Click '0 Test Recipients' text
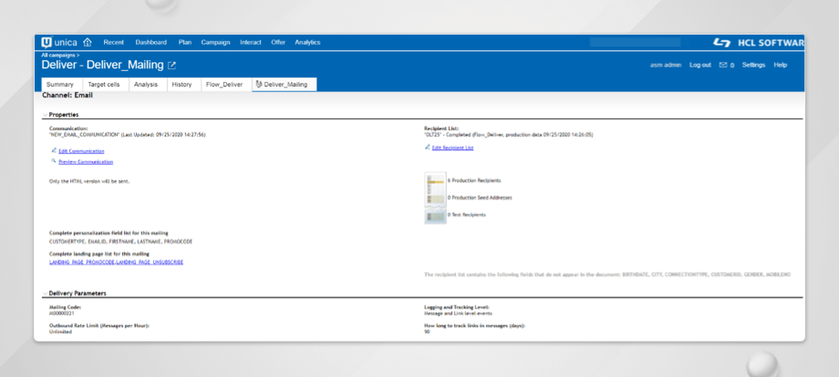 point(467,215)
